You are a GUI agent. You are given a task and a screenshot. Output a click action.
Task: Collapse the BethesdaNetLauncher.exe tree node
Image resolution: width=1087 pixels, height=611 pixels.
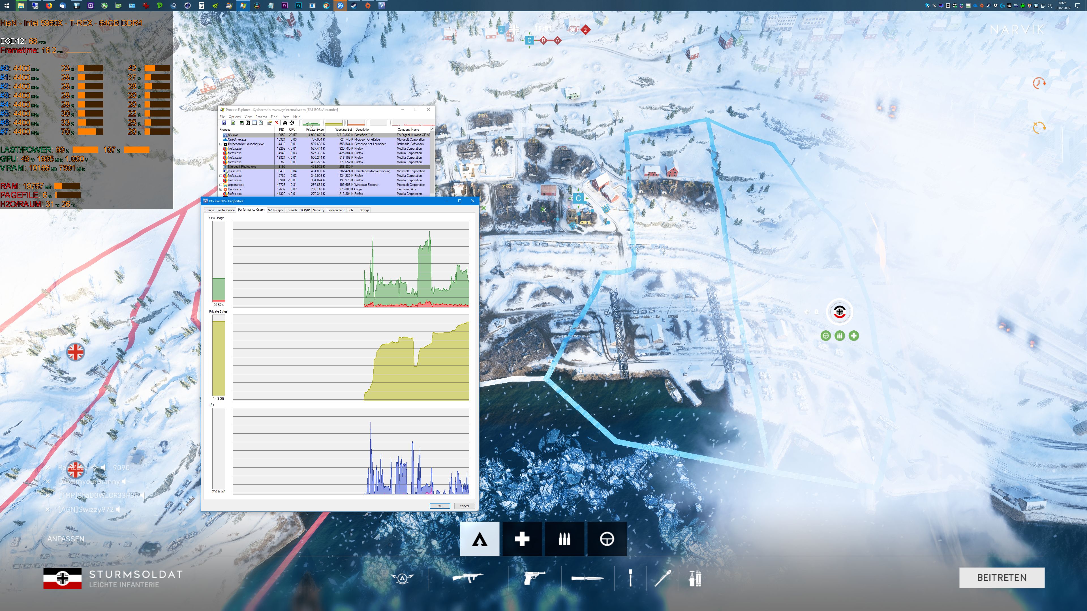tap(221, 144)
